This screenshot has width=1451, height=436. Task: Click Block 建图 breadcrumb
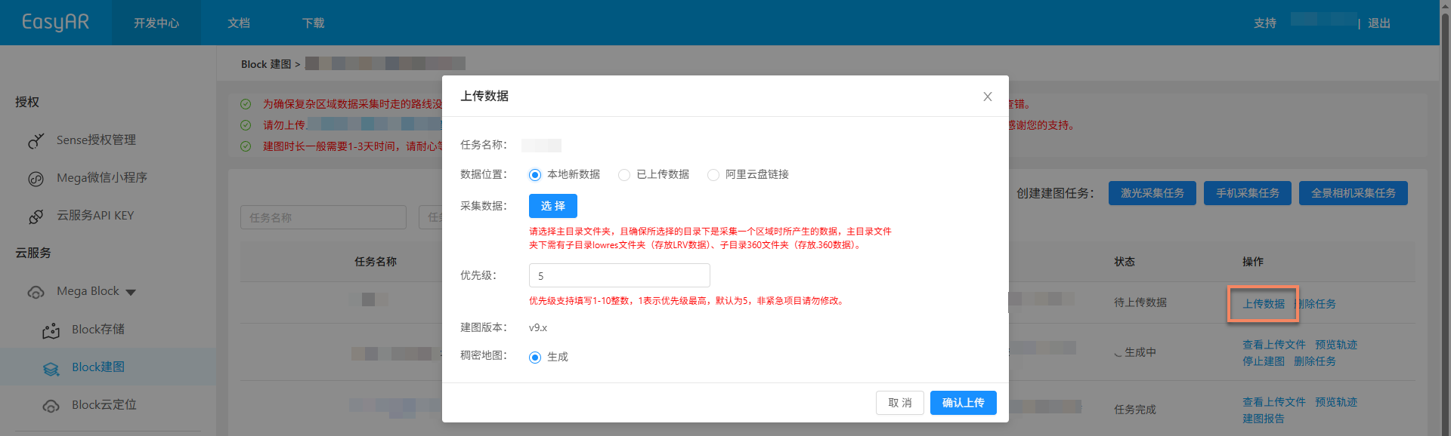click(266, 64)
